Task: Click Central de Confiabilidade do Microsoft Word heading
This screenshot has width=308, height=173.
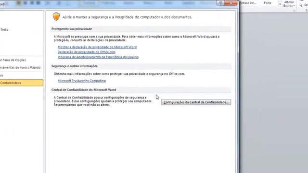Action: click(84, 90)
